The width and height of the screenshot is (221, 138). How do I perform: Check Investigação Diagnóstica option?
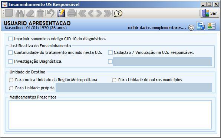pyautogui.click(x=11, y=61)
